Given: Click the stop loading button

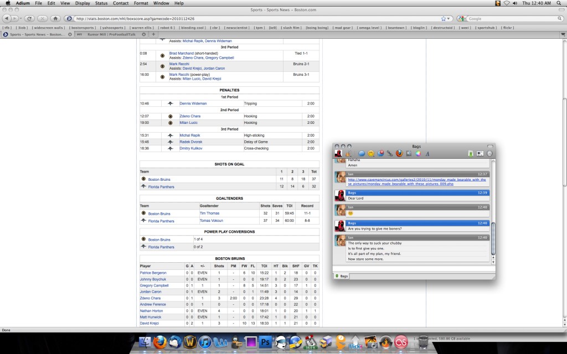Looking at the screenshot, I should (x=42, y=18).
